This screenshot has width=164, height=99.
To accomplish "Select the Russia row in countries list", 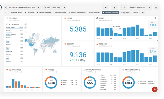I will 15,38.
